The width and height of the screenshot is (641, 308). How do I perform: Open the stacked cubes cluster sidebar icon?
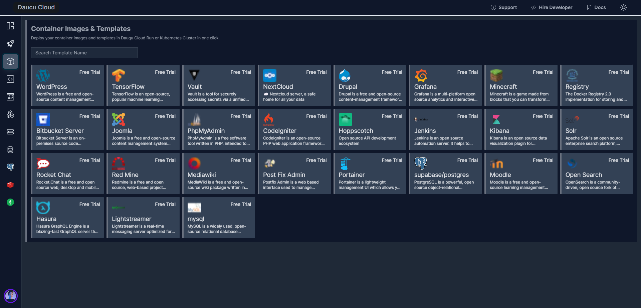[x=10, y=114]
